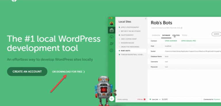Select Bry Bo's Tae Bo Studio site
The width and height of the screenshot is (221, 106).
tap(131, 31)
